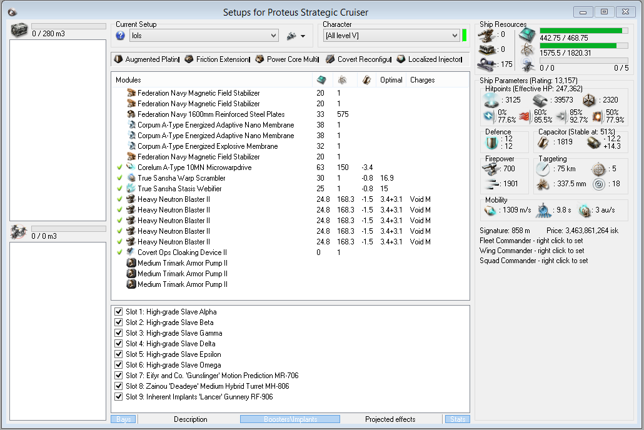The image size is (644, 430).
Task: Click the cargo hold icon above bay list
Action: click(x=19, y=30)
